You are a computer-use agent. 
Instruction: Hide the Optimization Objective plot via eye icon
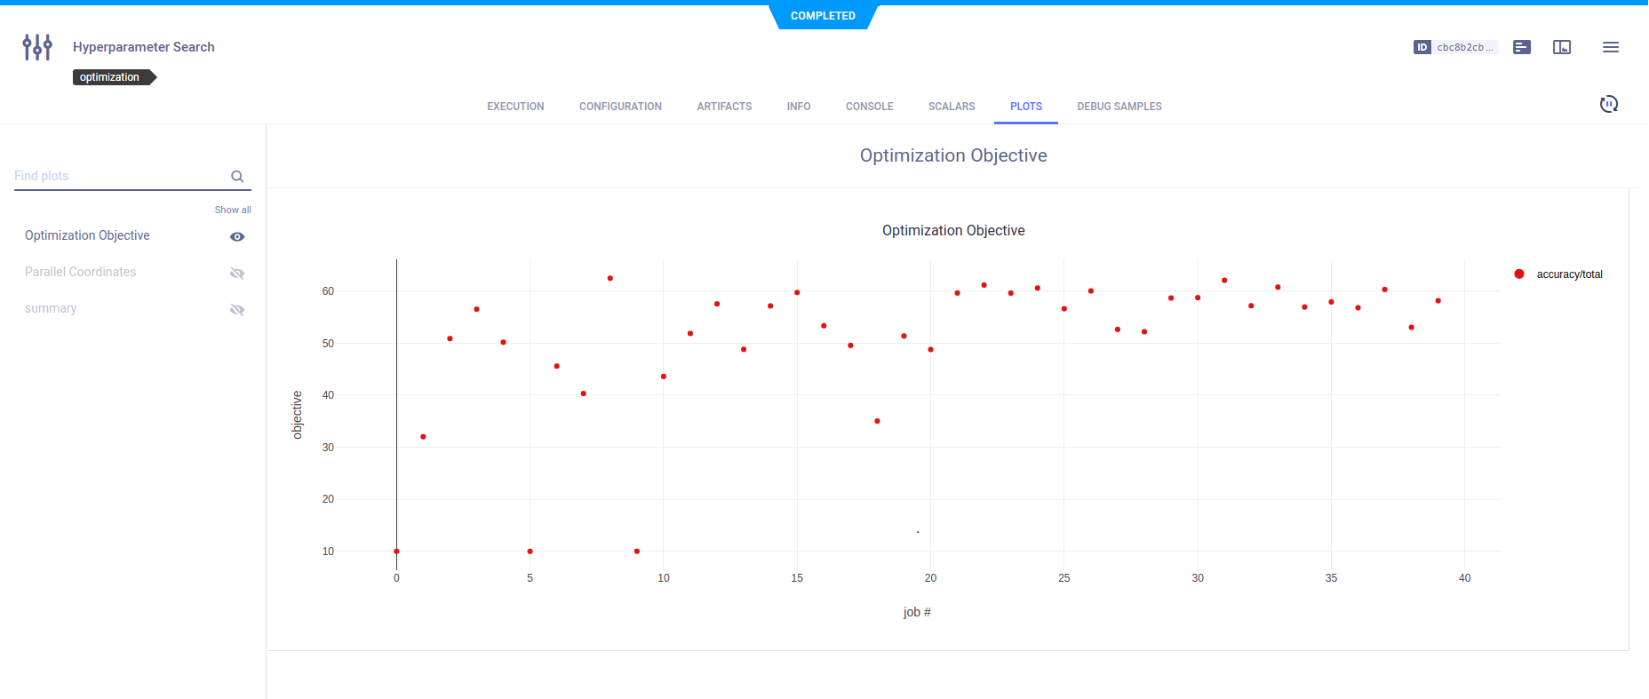click(x=237, y=237)
